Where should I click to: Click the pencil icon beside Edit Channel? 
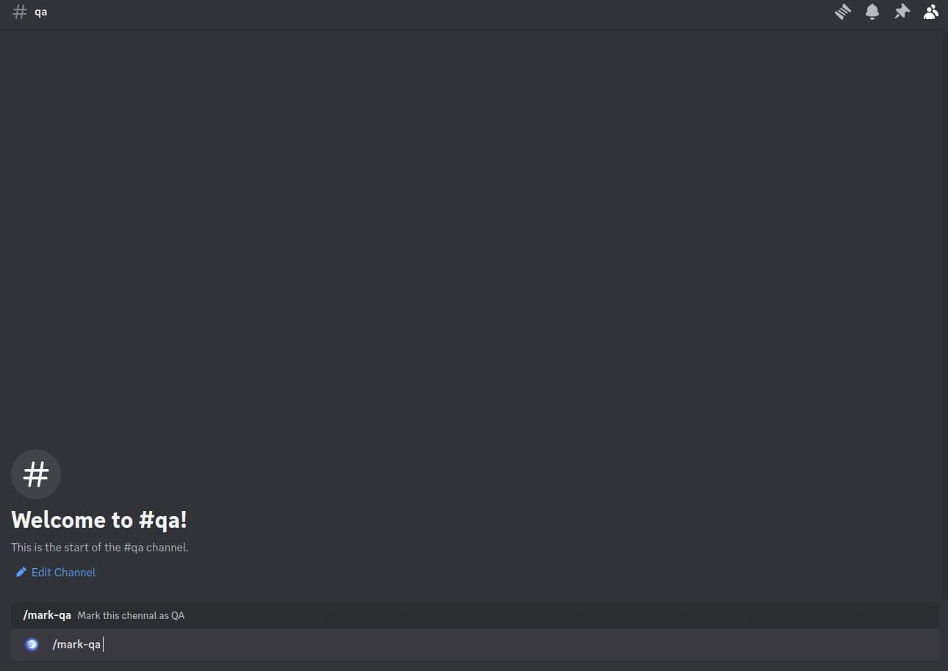click(21, 572)
